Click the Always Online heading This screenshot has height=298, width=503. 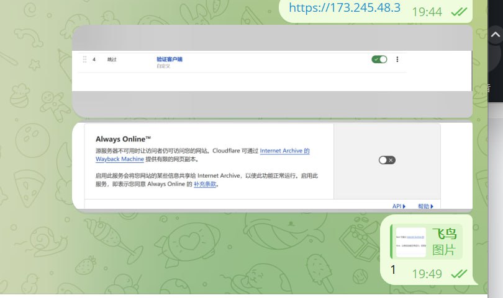click(x=123, y=139)
